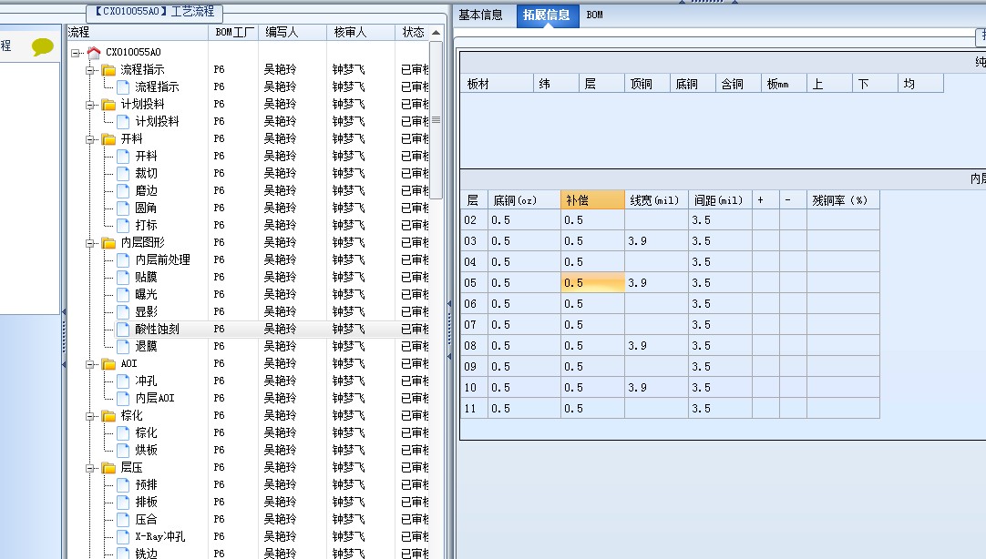Click the 残铜率 (%) column header
This screenshot has width=986, height=559.
843,200
